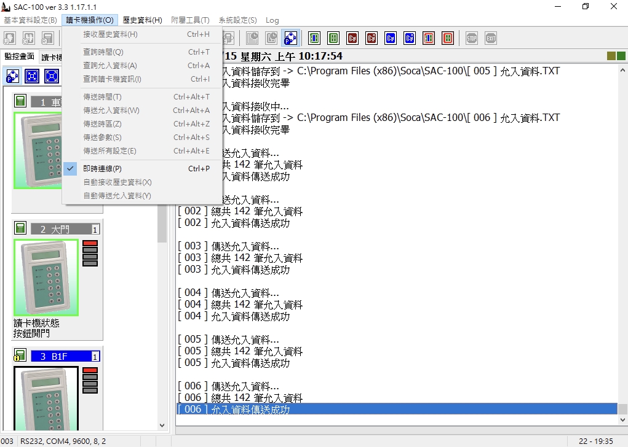This screenshot has width=628, height=447.
Task: Click the reader icon beside 2 大門
Action: [x=20, y=228]
